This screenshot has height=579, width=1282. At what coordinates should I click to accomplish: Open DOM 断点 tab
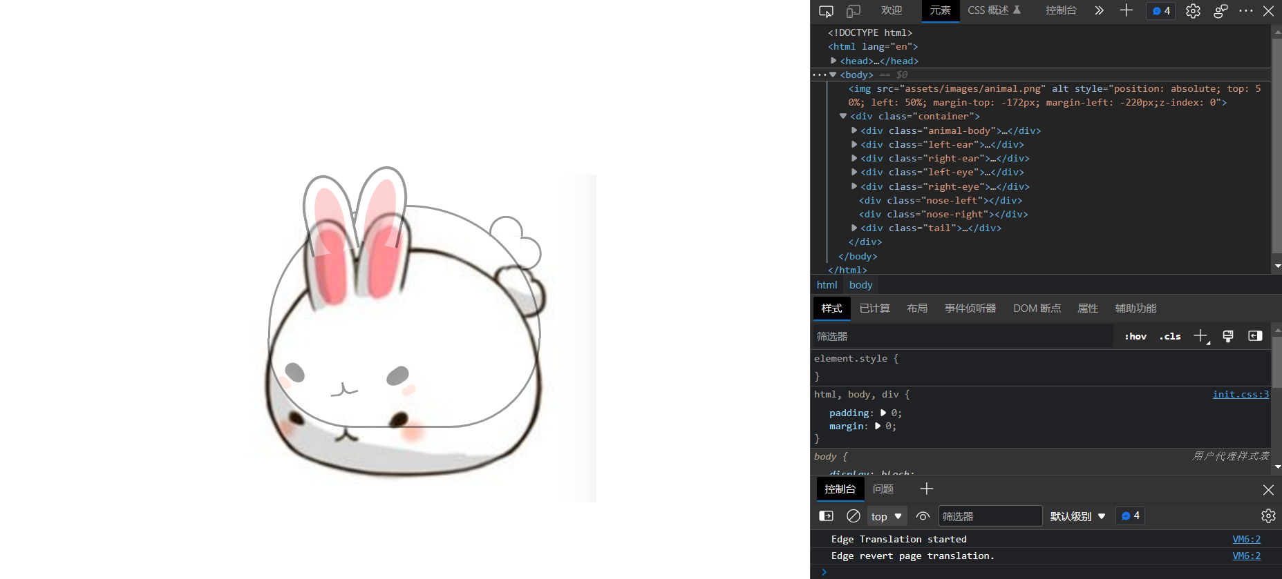tap(1037, 308)
